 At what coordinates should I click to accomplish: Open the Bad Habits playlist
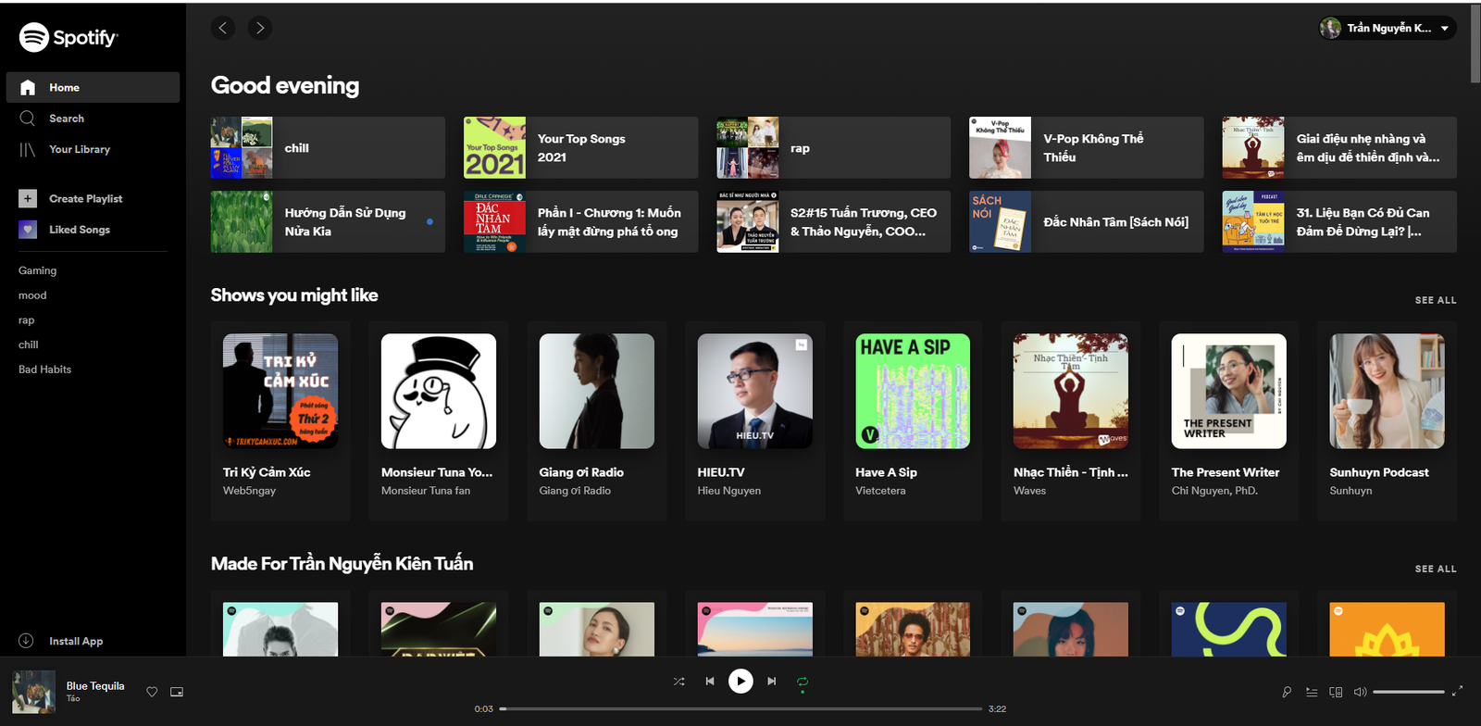pyautogui.click(x=44, y=369)
